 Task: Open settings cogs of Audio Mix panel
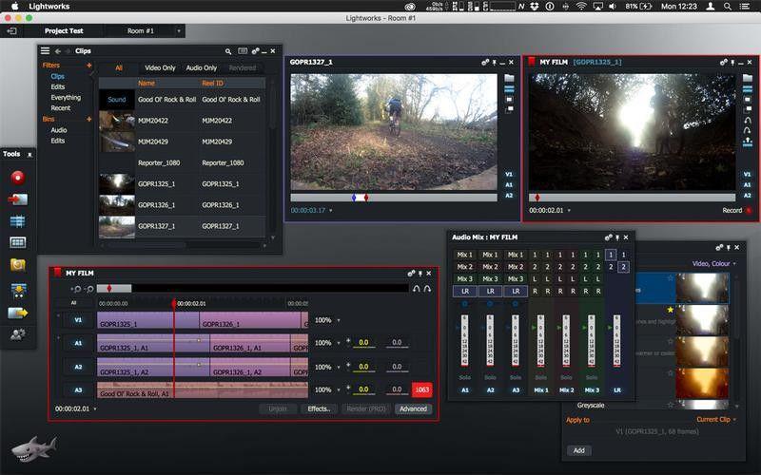[x=608, y=237]
